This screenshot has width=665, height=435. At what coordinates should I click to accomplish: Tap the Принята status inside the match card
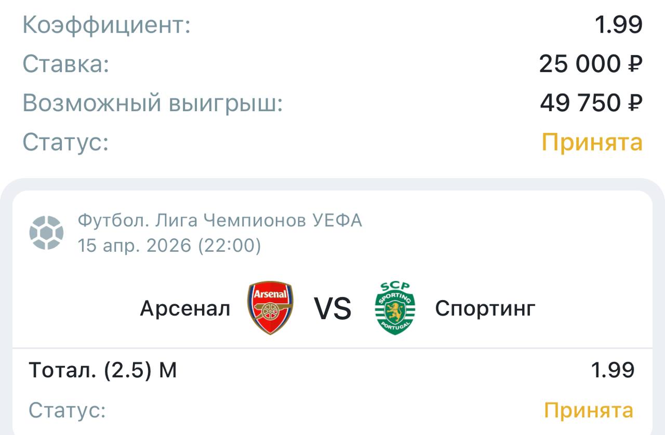pos(589,411)
